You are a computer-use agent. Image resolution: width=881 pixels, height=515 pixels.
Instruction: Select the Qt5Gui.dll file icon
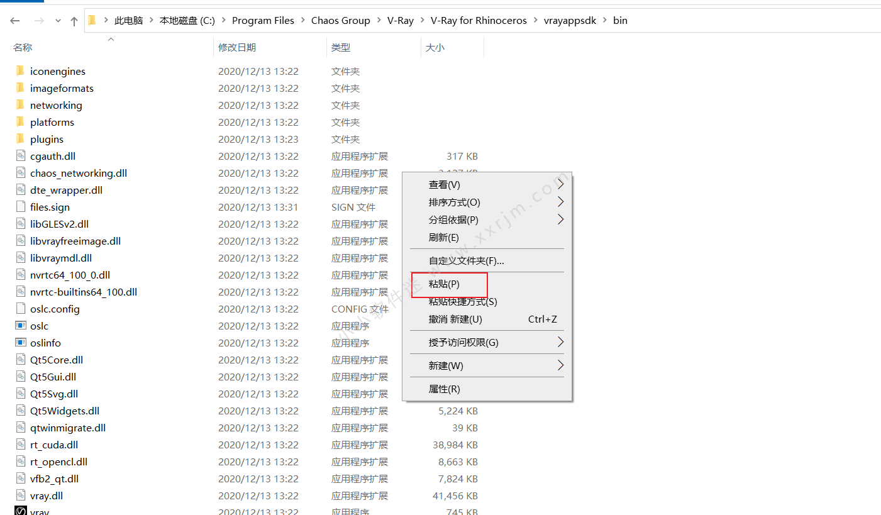[20, 377]
